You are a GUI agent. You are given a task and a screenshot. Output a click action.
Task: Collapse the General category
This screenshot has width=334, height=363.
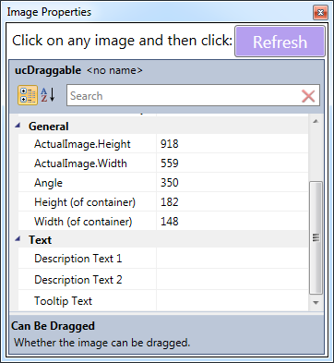pos(18,126)
